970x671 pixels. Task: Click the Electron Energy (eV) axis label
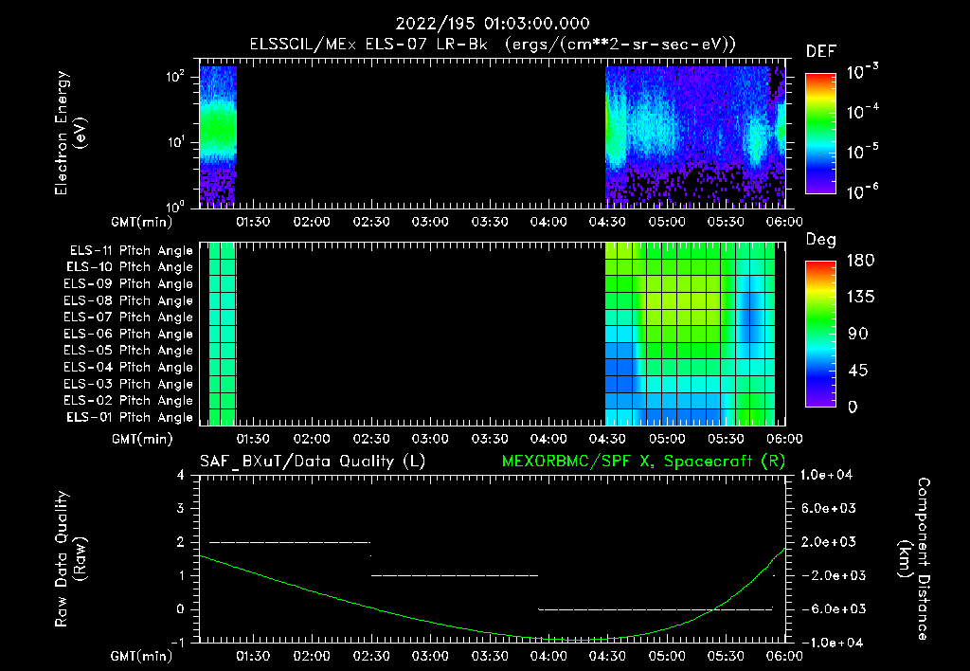[70, 133]
